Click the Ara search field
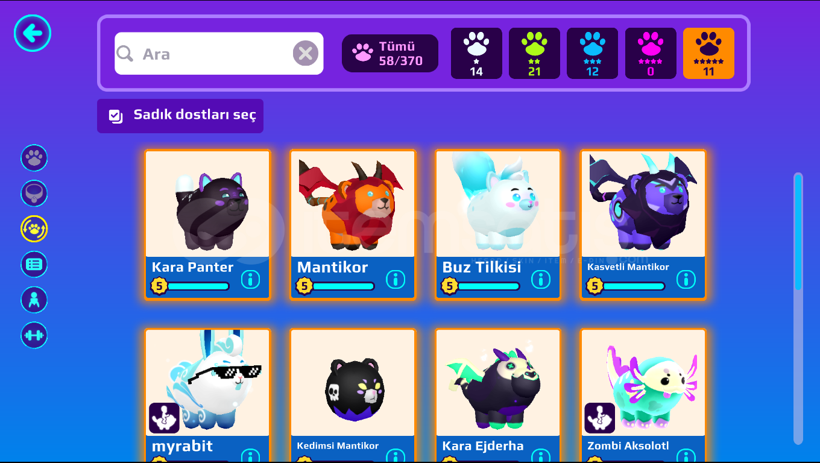 [x=219, y=54]
